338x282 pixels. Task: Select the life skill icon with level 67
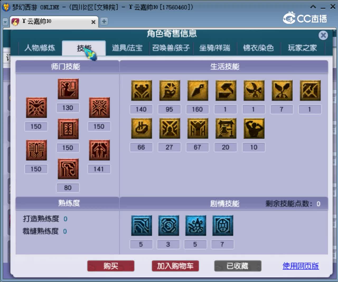pos(198,128)
